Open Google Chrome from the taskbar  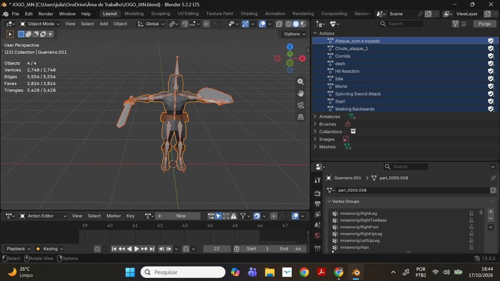[x=304, y=272]
